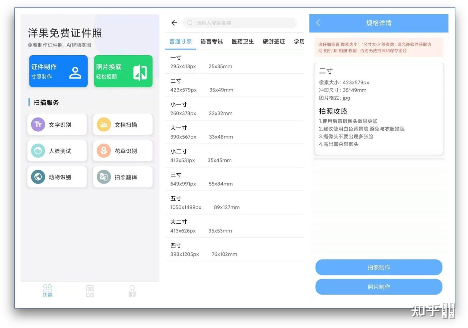
Task: Click the subtitle 免费制作证件照，Ai智能抠图
Action: (59, 45)
